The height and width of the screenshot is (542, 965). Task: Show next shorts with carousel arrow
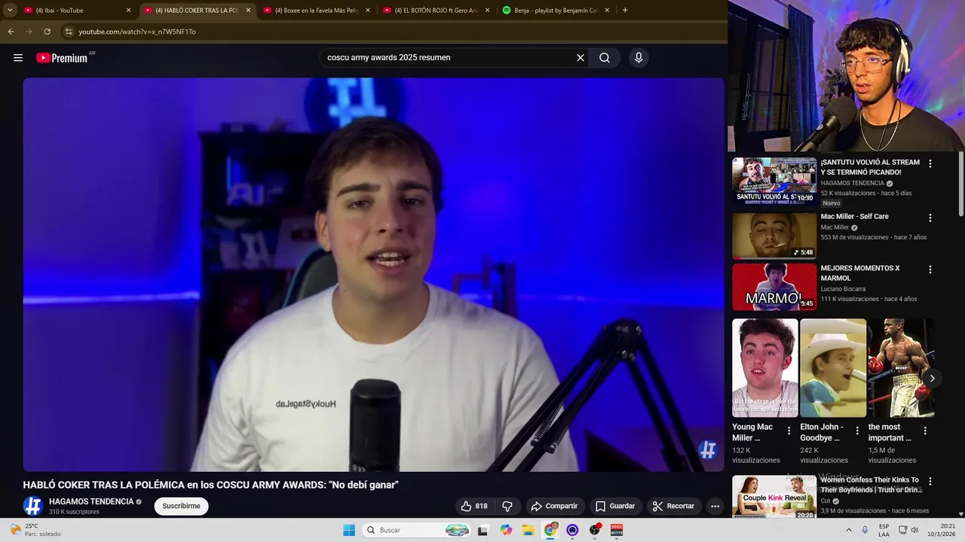932,379
